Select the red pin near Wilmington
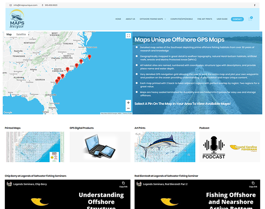 click(77, 66)
